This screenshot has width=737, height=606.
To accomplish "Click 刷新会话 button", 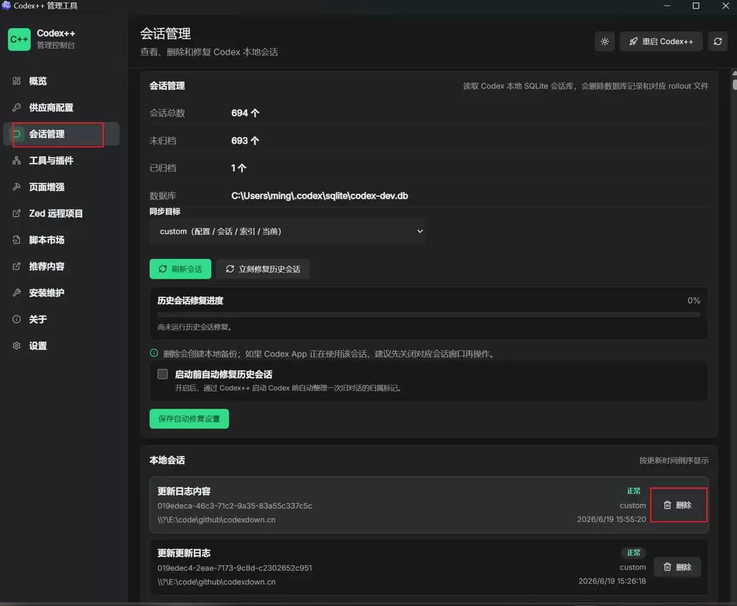I will (x=181, y=269).
